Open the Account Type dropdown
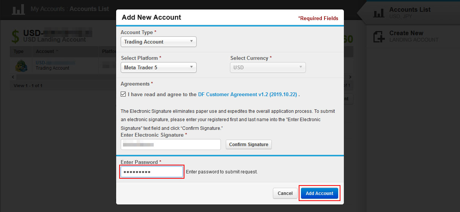Image resolution: width=460 pixels, height=212 pixels. (159, 42)
